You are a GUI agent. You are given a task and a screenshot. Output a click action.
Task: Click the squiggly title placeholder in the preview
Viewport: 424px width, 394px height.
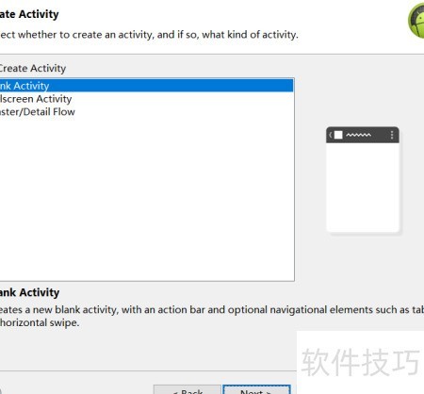click(358, 135)
